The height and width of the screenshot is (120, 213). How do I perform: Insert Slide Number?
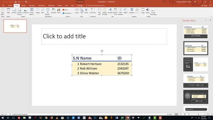click(x=120, y=12)
